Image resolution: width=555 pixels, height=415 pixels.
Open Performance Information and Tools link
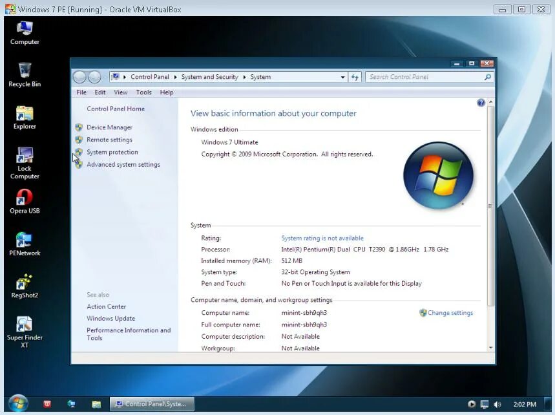click(x=129, y=334)
